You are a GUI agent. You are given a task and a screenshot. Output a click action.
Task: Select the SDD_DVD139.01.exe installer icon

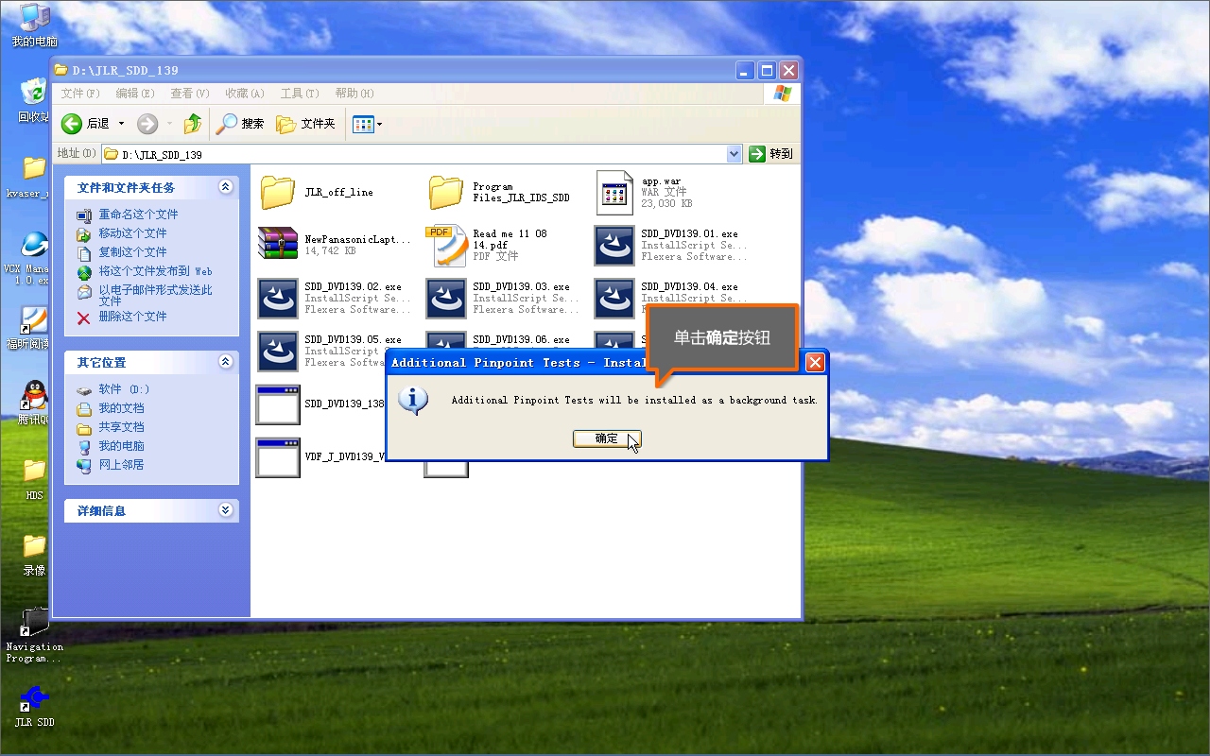coord(614,245)
